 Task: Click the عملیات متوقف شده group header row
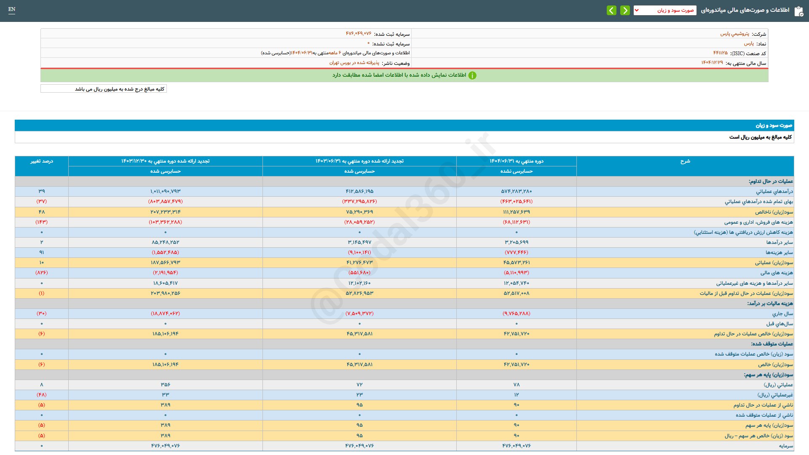pyautogui.click(x=771, y=344)
